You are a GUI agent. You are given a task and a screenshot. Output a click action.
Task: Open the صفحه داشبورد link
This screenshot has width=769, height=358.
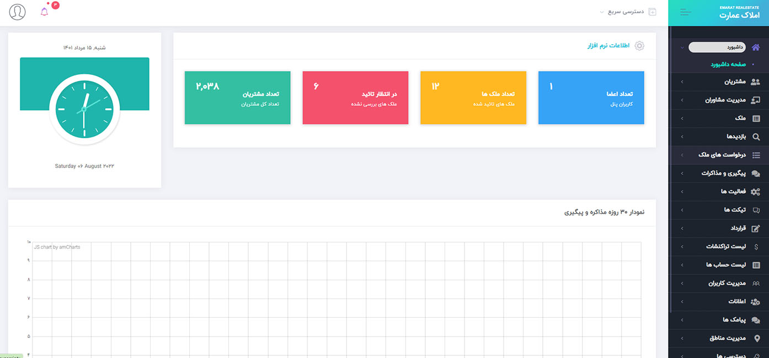[x=728, y=64]
